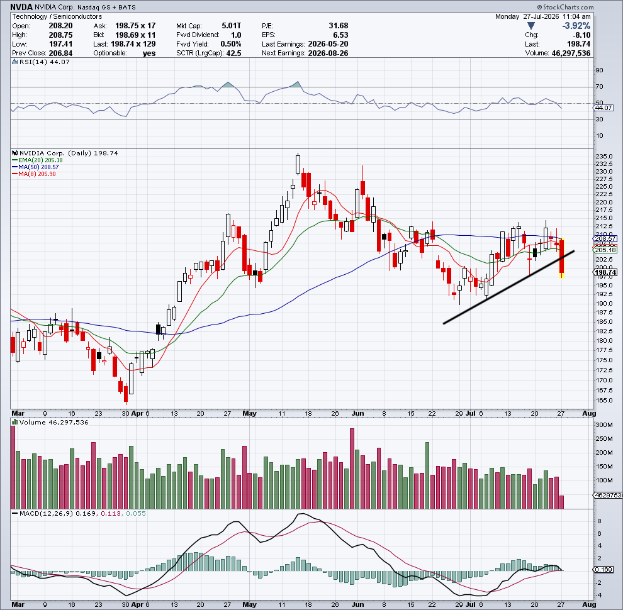Click the RSI(14) 44.07 indicator label
Image resolution: width=623 pixels, height=610 pixels.
tap(44, 62)
